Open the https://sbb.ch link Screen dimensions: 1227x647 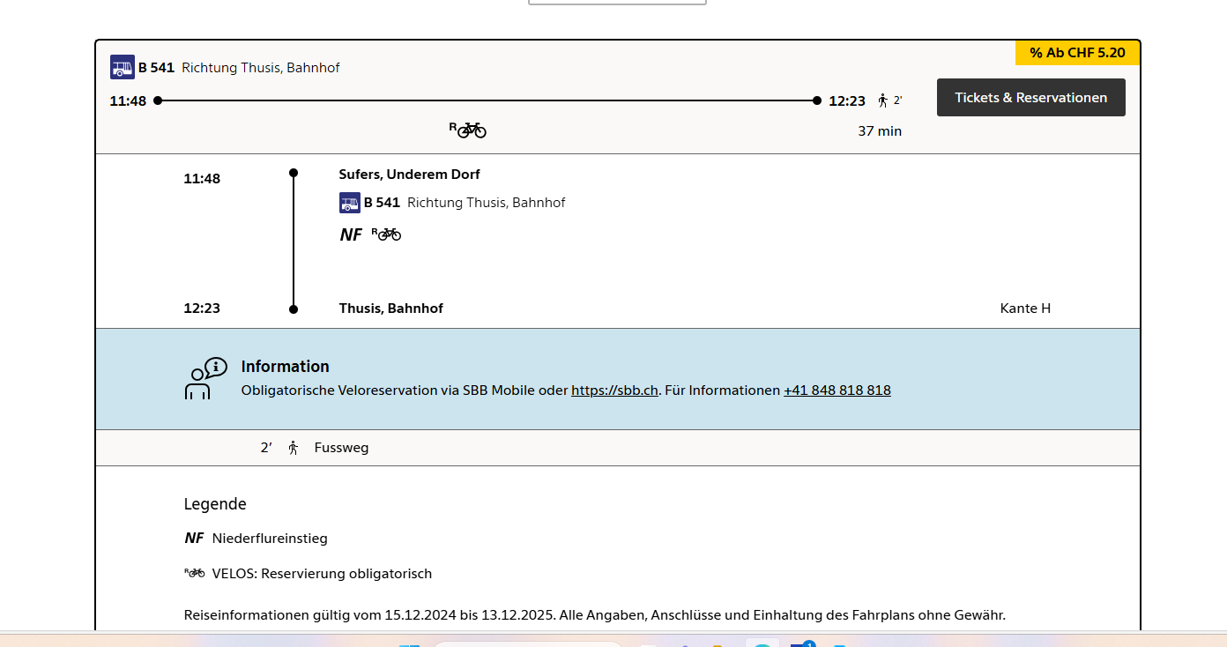click(x=614, y=390)
